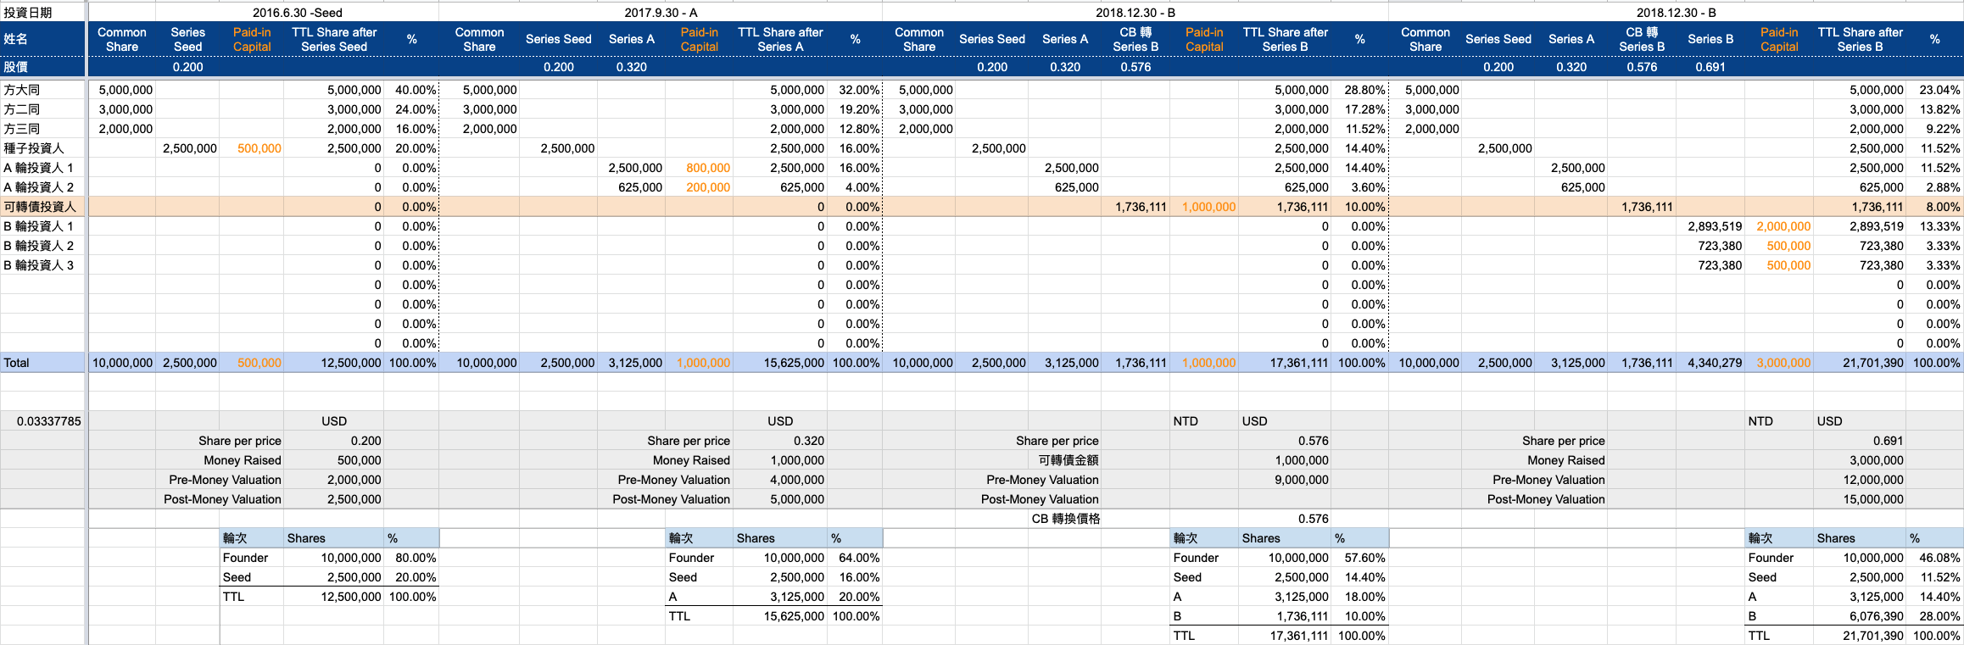Select the 80.00% Founder percentage cell

pyautogui.click(x=411, y=558)
